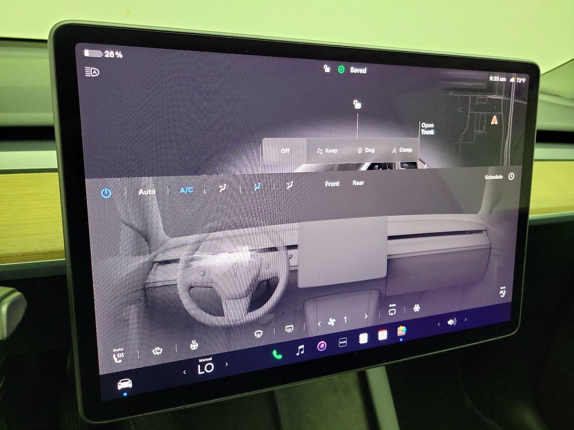Open the Schedule settings
The height and width of the screenshot is (430, 574).
494,176
